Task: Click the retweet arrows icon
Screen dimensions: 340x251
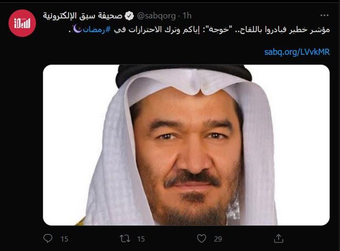Action: coord(125,239)
